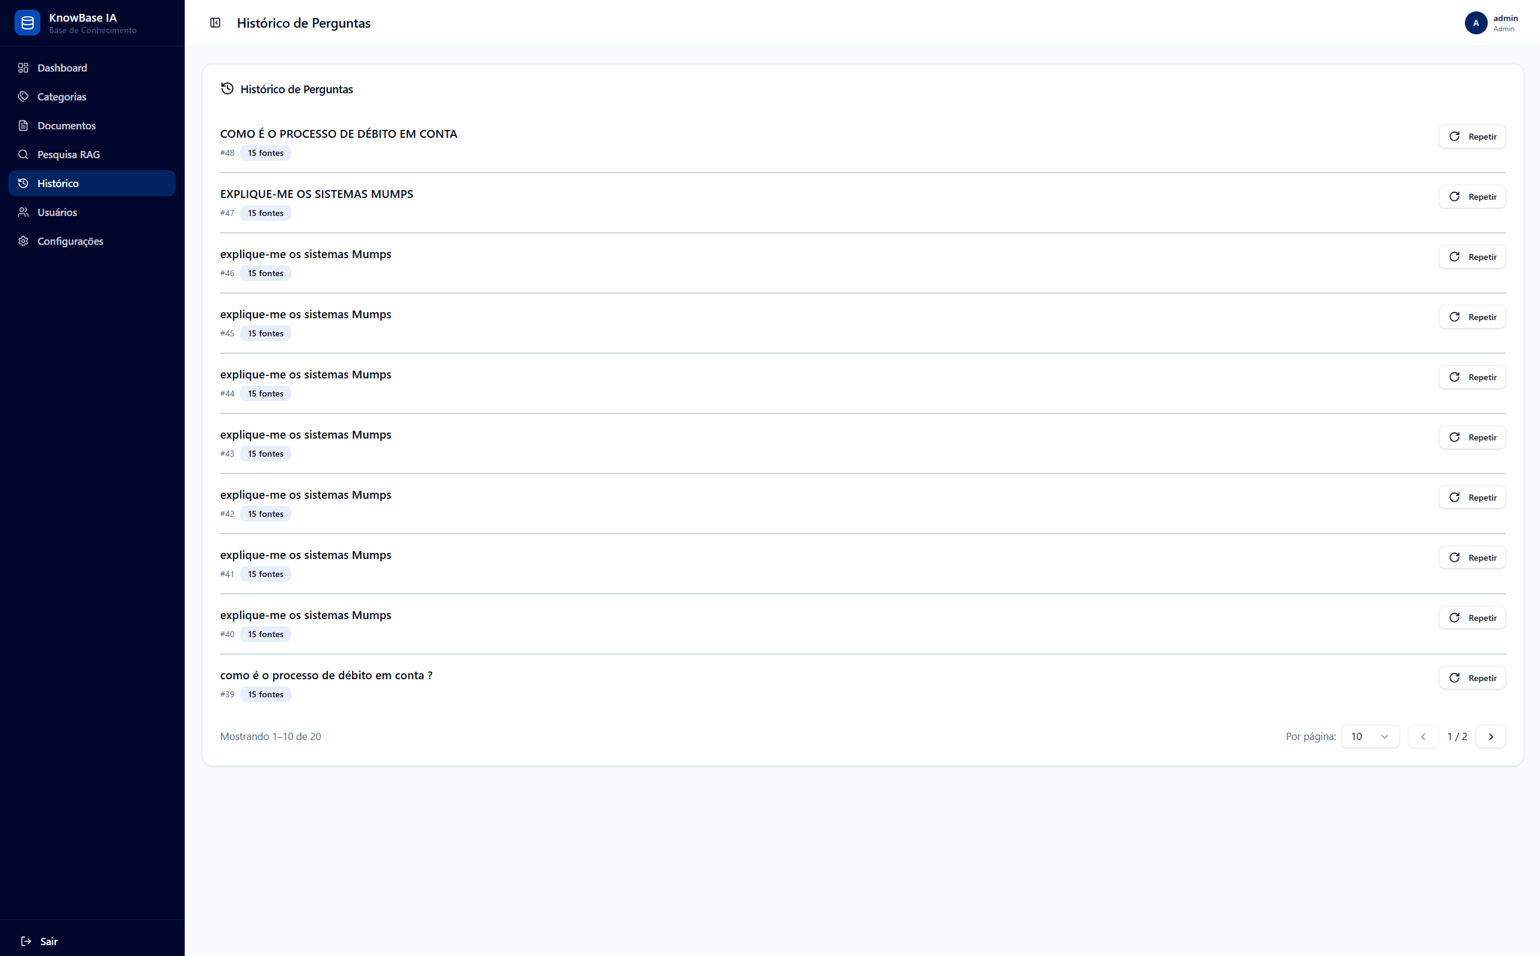1540x956 pixels.
Task: Click the '15 fontes' badge on #47
Action: pyautogui.click(x=265, y=213)
